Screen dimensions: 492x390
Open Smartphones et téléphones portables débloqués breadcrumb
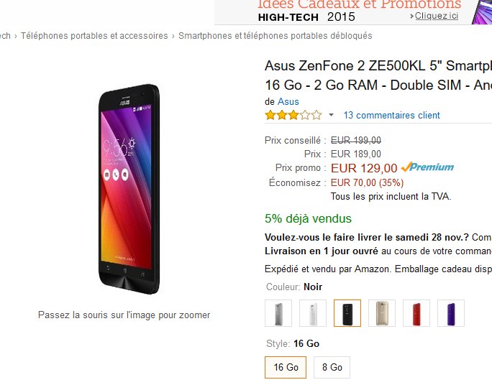tap(275, 35)
